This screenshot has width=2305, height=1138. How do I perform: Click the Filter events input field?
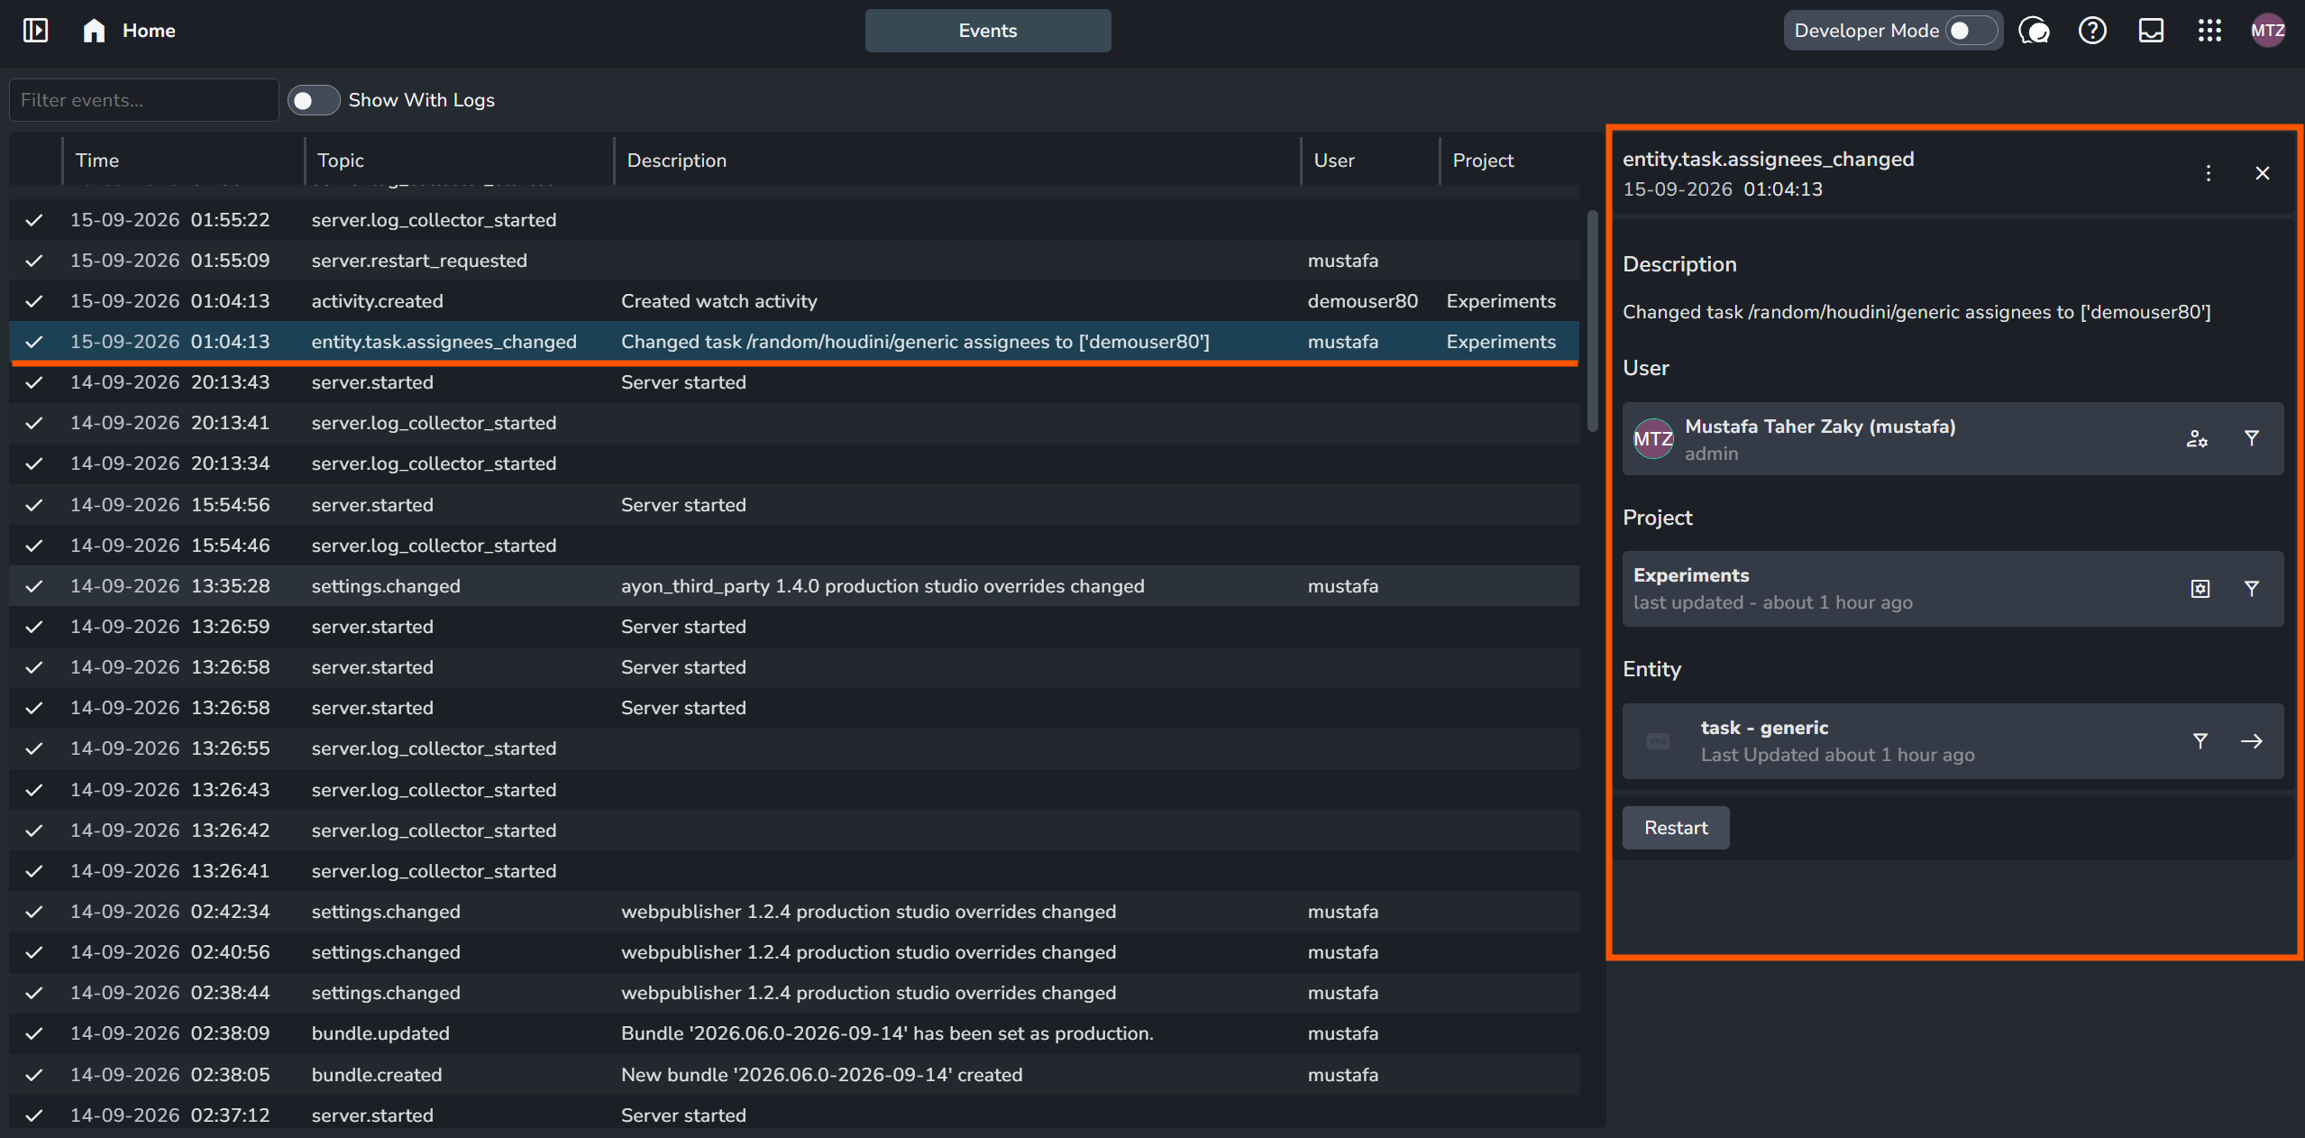[x=144, y=100]
